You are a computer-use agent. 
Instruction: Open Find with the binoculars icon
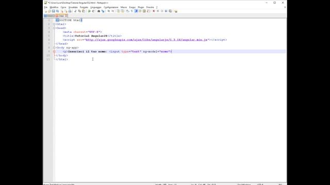98,11
